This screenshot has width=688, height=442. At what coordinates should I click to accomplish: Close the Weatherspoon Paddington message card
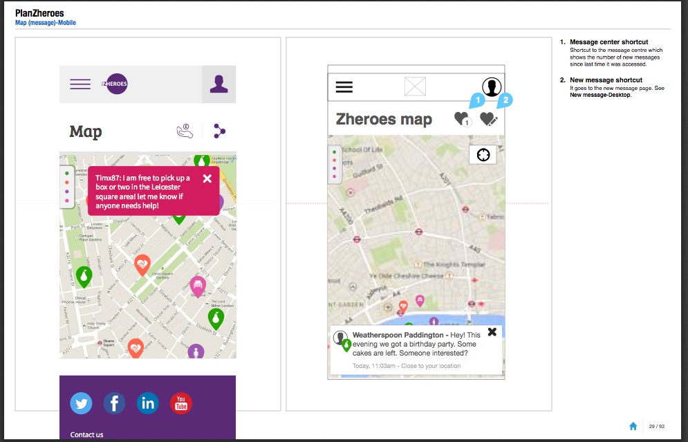492,332
